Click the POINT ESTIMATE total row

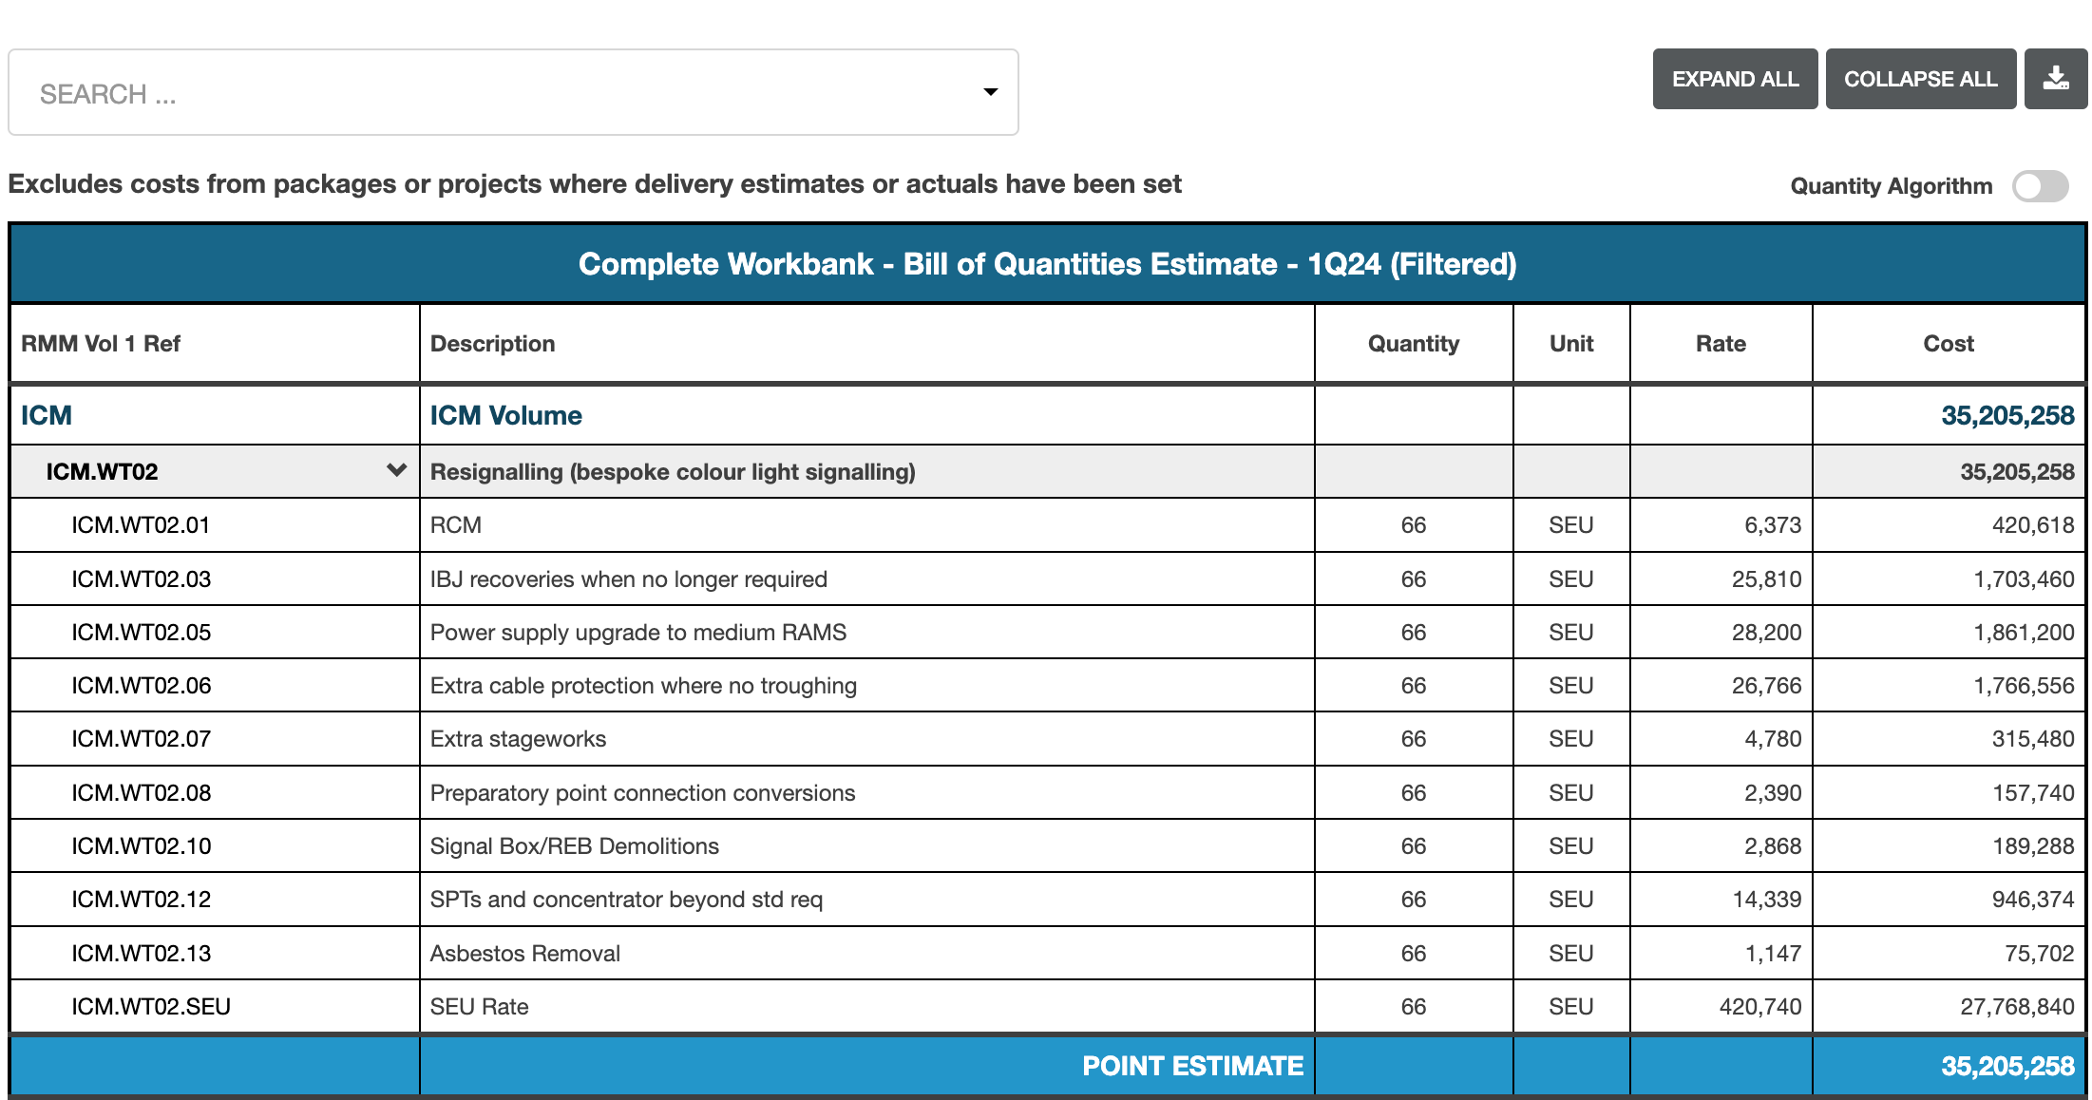[x=1192, y=1066]
